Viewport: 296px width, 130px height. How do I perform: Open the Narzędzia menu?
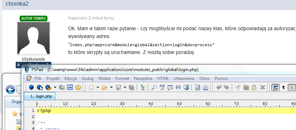click(x=143, y=78)
